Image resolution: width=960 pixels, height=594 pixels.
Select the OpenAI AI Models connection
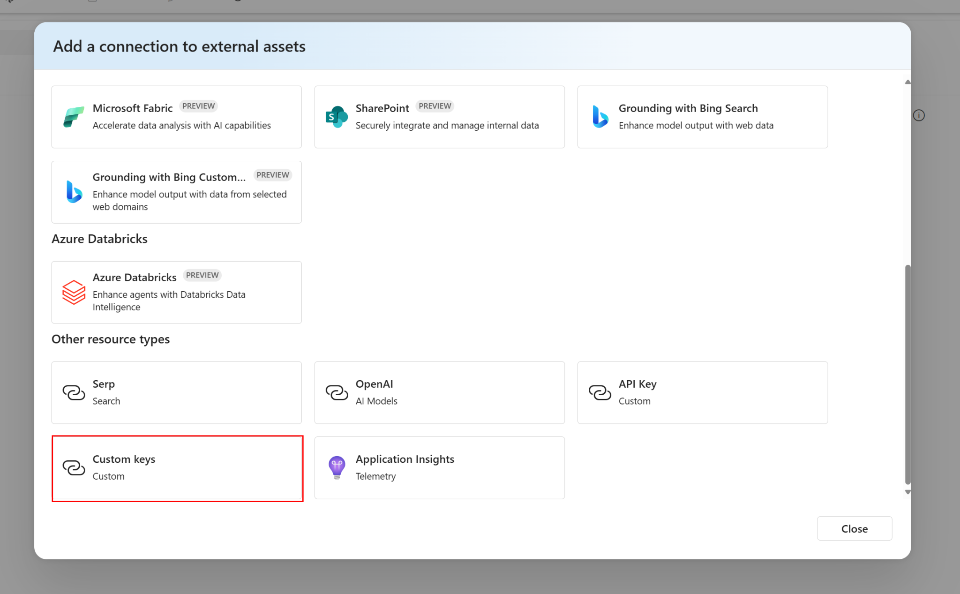(439, 392)
